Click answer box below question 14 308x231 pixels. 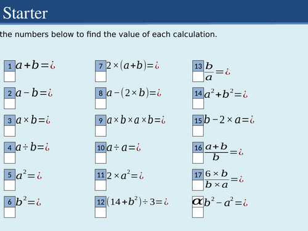[x=198, y=103]
